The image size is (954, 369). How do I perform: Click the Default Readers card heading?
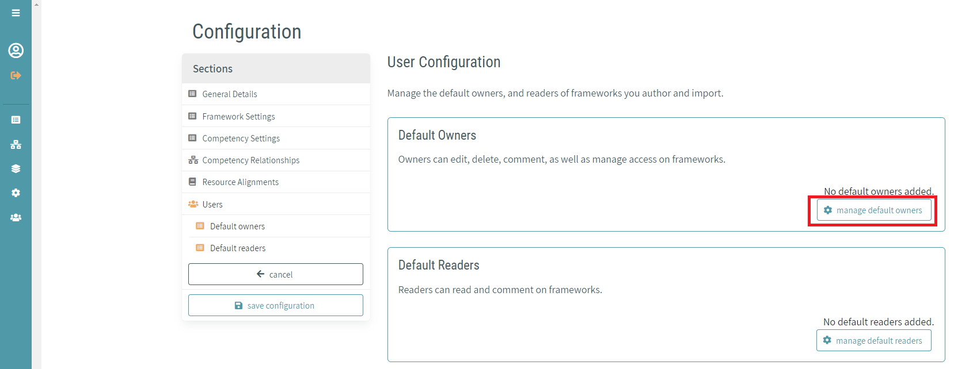click(x=439, y=265)
